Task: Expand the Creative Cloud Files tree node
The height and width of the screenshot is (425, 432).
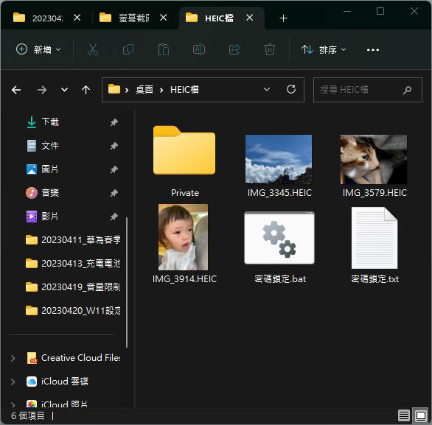Action: [x=13, y=358]
